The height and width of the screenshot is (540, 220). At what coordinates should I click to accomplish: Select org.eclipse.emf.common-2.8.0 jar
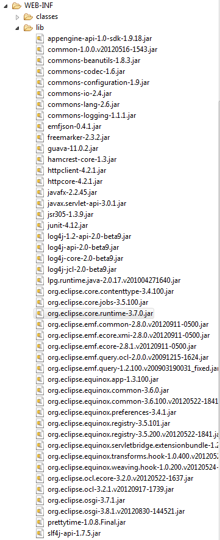128,324
